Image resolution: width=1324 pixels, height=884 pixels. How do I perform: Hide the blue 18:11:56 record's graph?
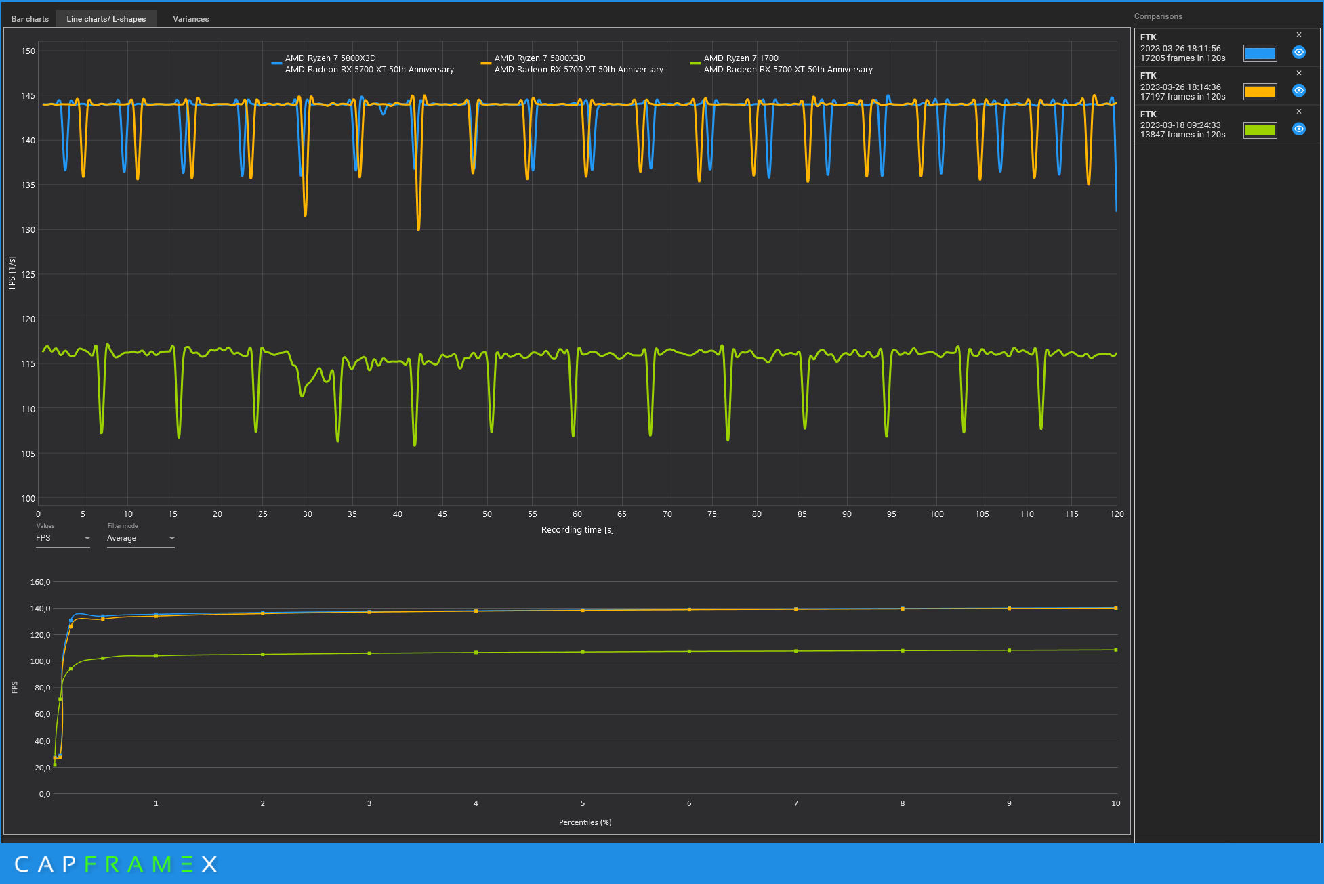pos(1298,52)
